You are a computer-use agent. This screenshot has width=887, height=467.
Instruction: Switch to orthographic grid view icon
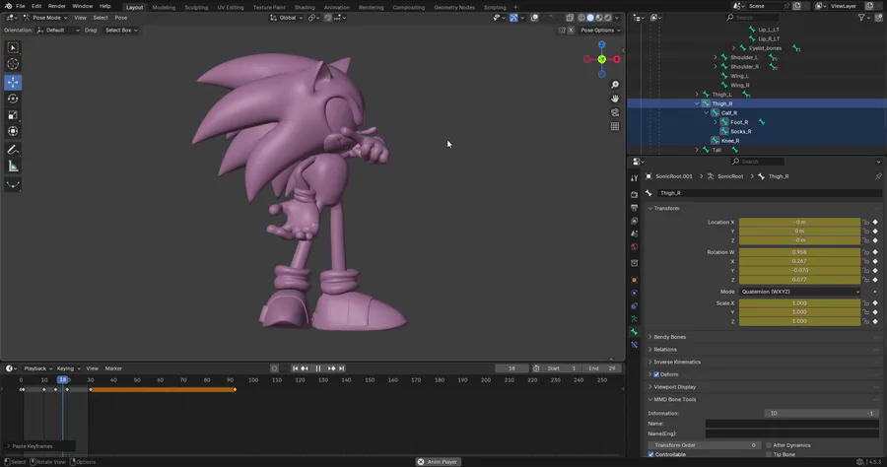(615, 126)
